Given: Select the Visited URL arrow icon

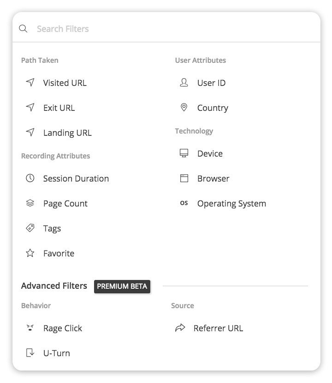Looking at the screenshot, I should pyautogui.click(x=30, y=82).
